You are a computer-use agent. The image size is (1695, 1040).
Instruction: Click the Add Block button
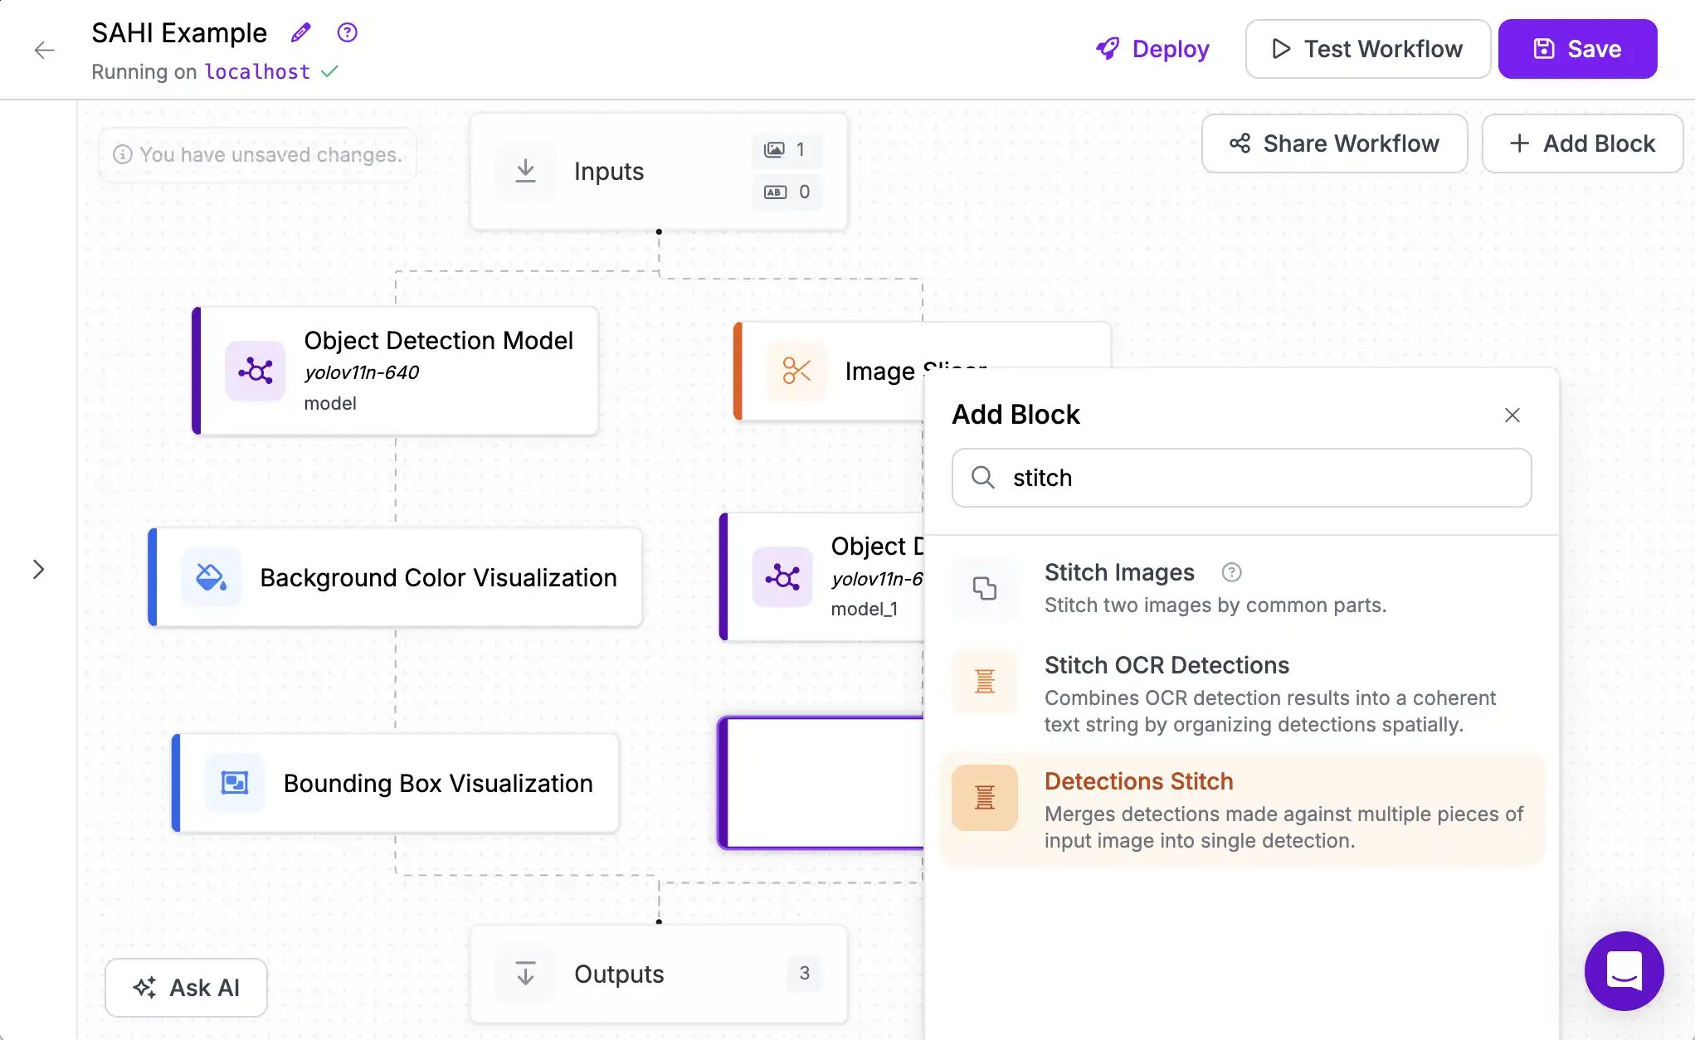tap(1582, 143)
